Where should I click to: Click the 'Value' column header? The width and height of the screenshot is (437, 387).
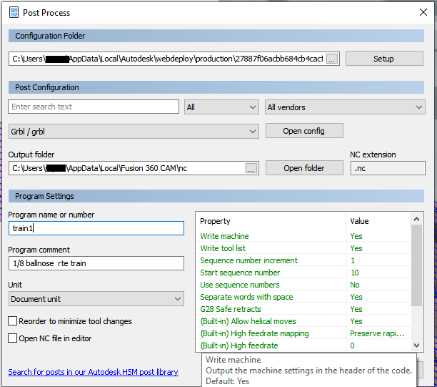[x=378, y=221]
